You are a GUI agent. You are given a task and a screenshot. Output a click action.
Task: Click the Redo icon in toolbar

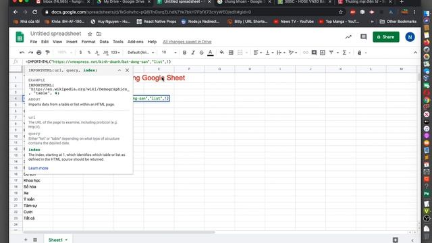coord(30,53)
